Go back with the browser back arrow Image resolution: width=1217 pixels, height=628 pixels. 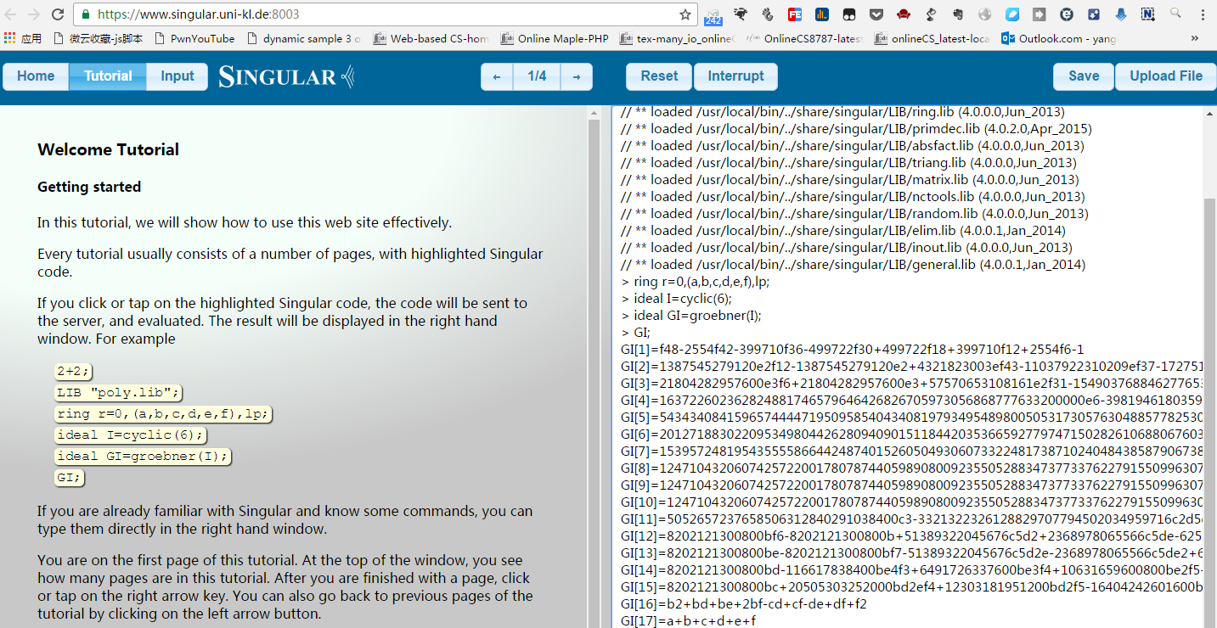(11, 14)
